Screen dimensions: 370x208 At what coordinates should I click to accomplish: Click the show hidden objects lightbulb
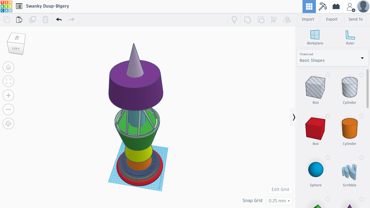234,19
